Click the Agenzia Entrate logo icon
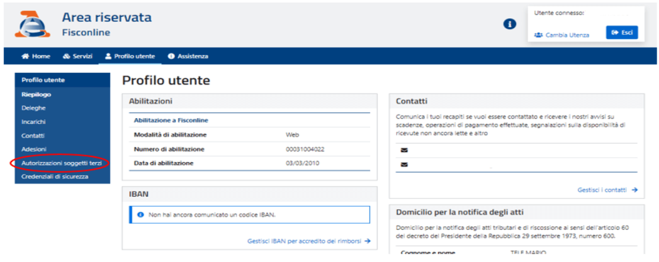This screenshot has width=659, height=262. 32,25
